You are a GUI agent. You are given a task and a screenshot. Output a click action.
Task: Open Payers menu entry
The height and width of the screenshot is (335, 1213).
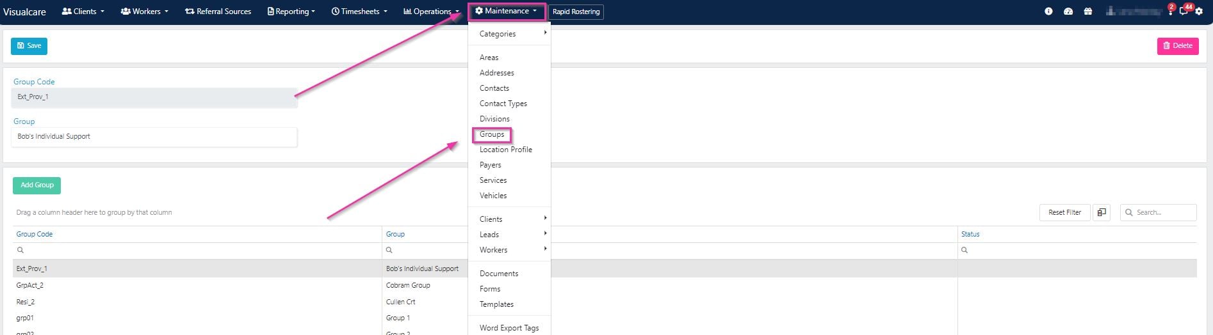tap(491, 165)
